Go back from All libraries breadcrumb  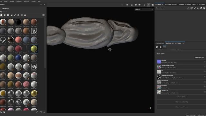point(1,9)
